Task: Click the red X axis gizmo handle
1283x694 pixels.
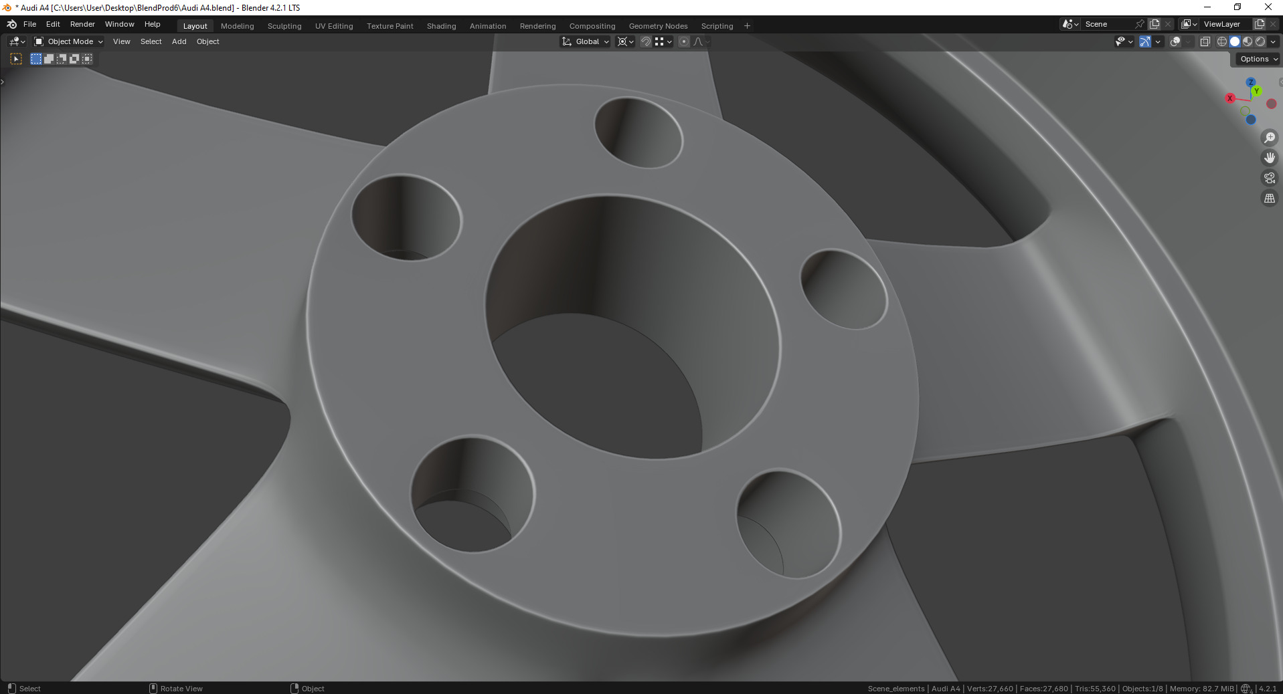Action: [x=1230, y=98]
